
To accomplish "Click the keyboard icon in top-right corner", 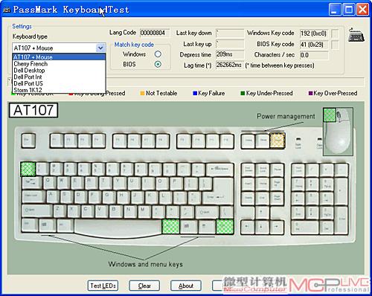I will pyautogui.click(x=356, y=35).
